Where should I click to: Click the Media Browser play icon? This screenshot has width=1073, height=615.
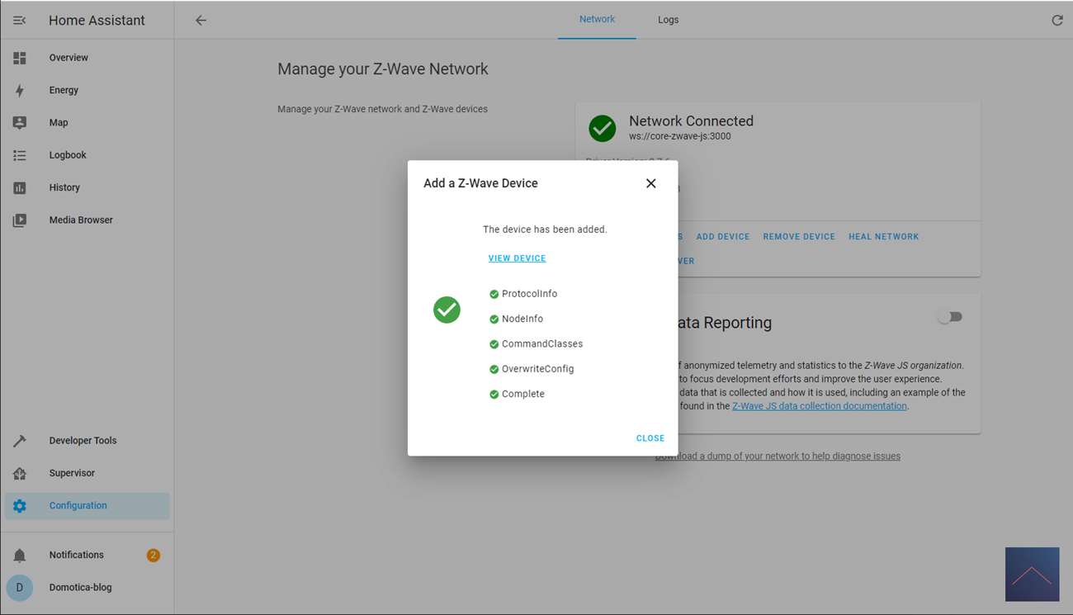point(20,220)
